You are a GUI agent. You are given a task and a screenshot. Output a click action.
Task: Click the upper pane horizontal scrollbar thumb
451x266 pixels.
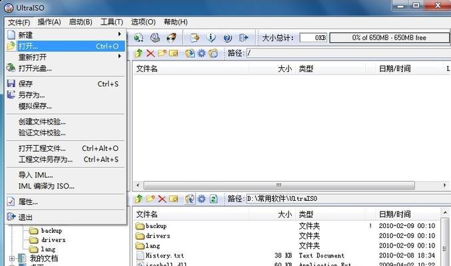pos(279,186)
